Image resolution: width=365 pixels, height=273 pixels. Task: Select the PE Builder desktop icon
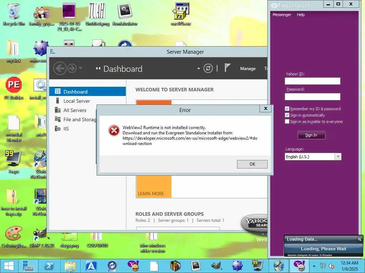point(14,88)
